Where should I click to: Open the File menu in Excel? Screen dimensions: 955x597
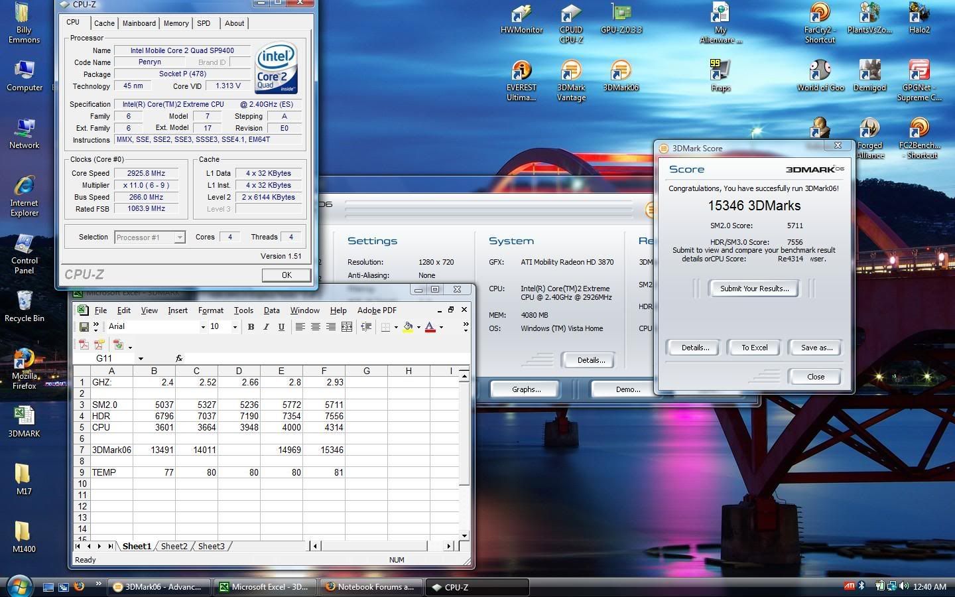tap(101, 310)
